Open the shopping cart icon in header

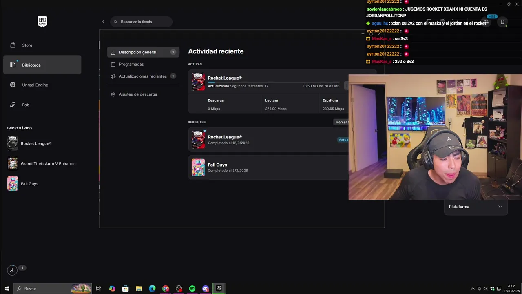point(456,22)
